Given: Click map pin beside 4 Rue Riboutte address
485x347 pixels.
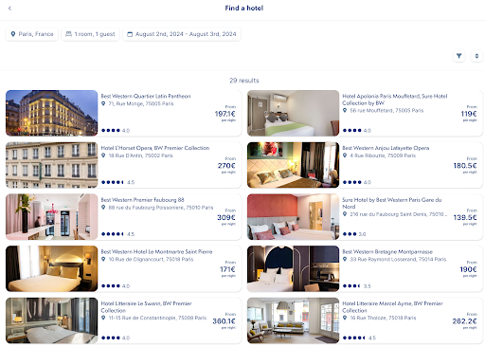Looking at the screenshot, I should click(345, 155).
